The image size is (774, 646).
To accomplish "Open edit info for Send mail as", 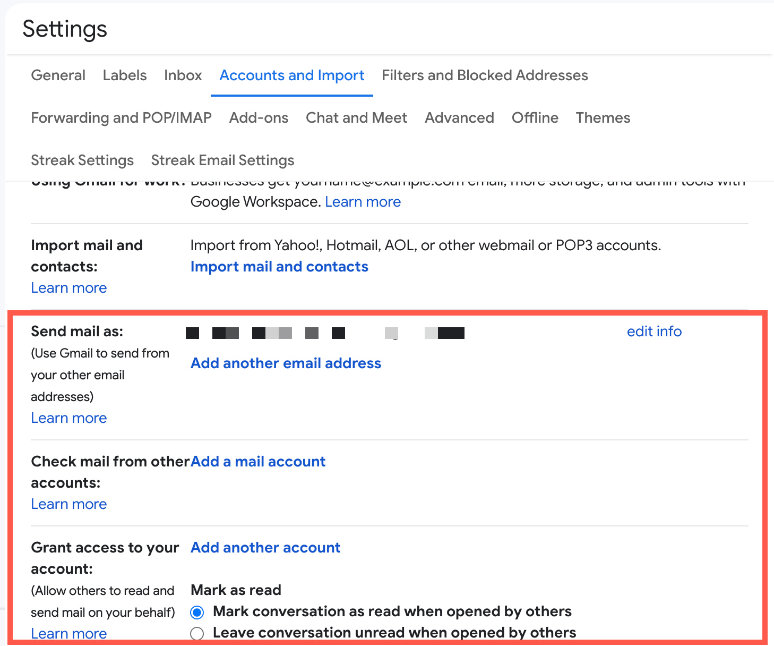I will pyautogui.click(x=654, y=331).
